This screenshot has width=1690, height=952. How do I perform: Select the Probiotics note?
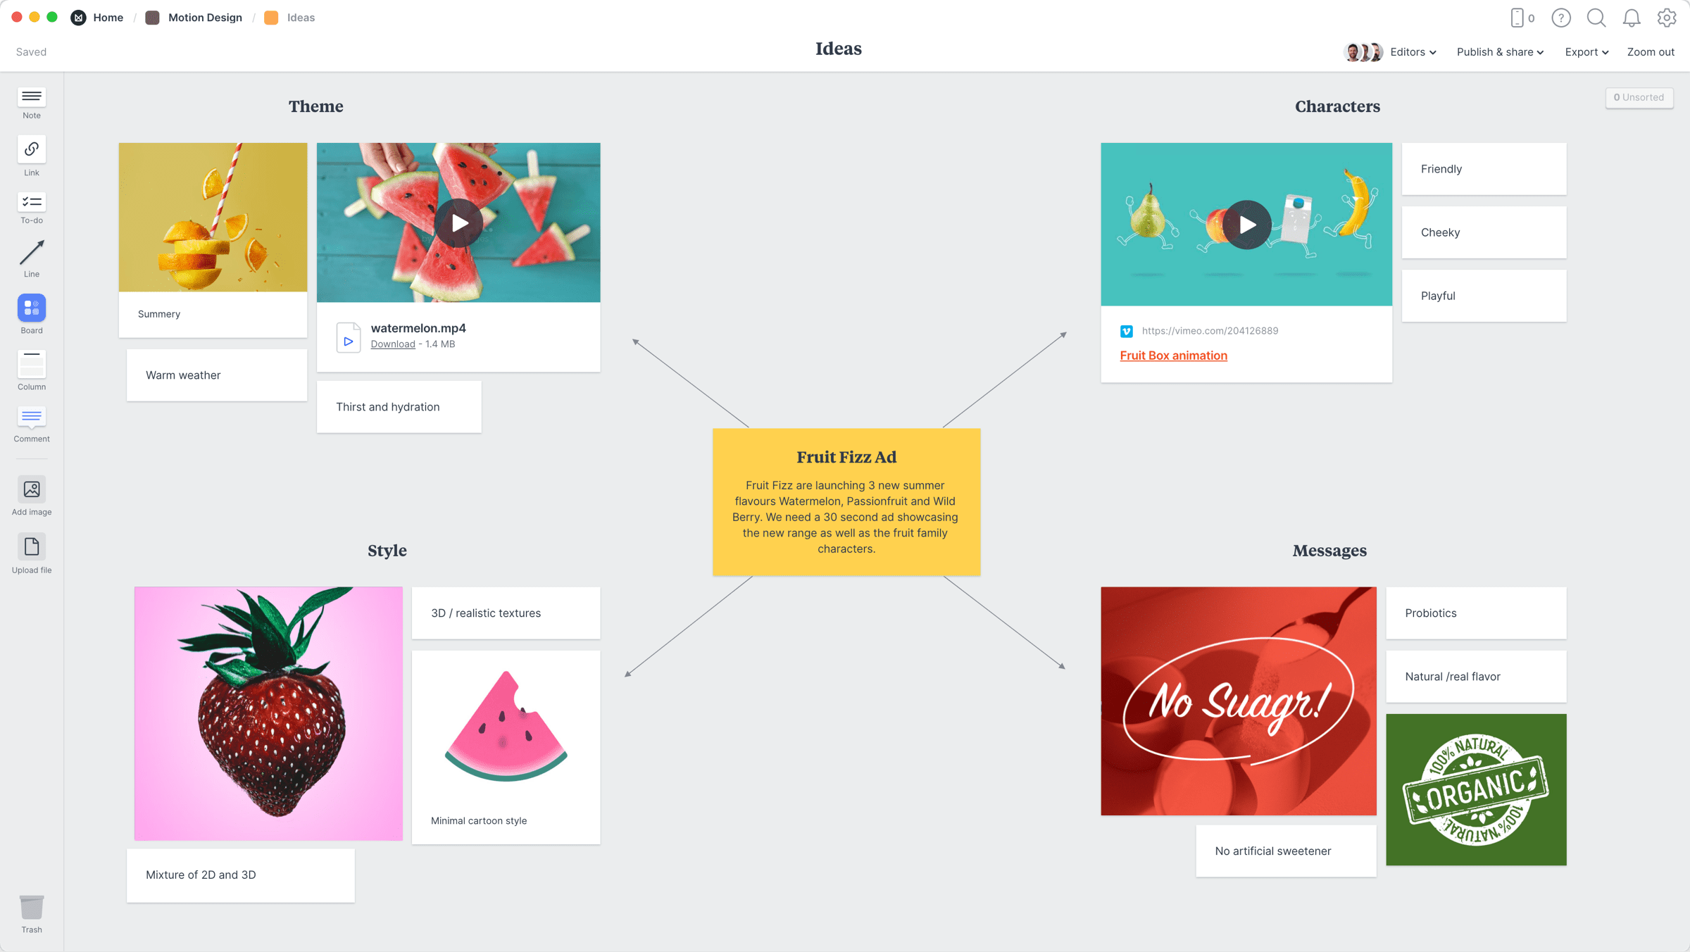point(1476,613)
